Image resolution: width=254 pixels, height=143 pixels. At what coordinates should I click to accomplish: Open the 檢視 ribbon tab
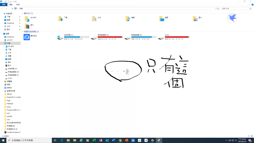[x=18, y=5]
